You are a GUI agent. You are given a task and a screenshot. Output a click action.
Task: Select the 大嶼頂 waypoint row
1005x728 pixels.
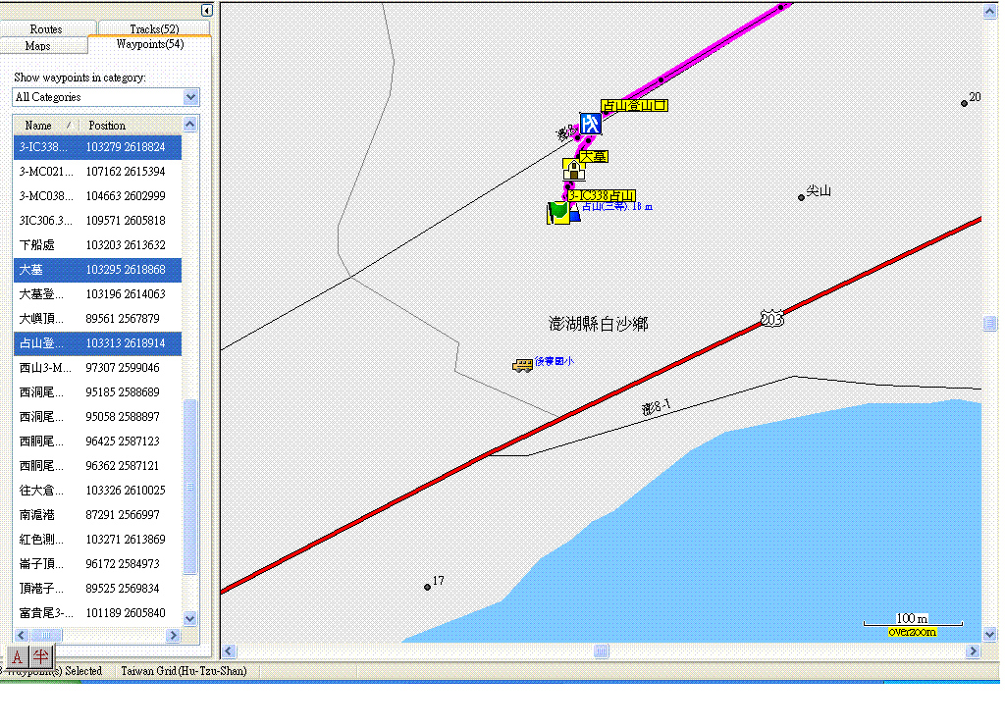coord(97,319)
